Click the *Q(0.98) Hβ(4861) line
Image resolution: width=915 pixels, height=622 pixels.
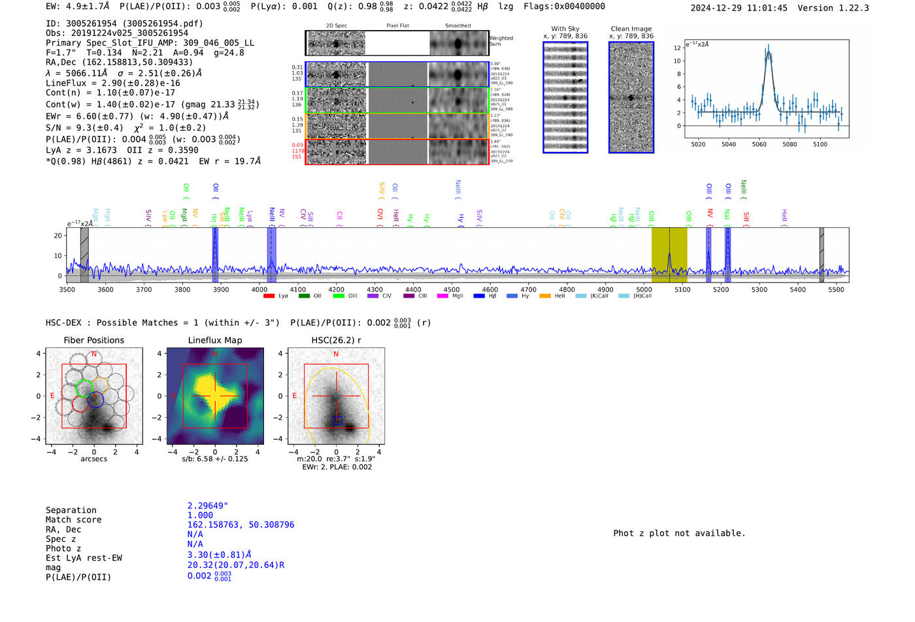(153, 161)
